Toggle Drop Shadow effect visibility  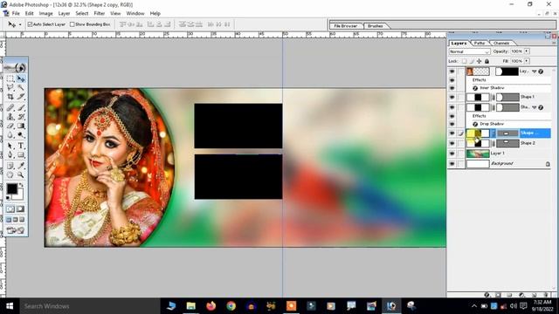click(x=452, y=124)
